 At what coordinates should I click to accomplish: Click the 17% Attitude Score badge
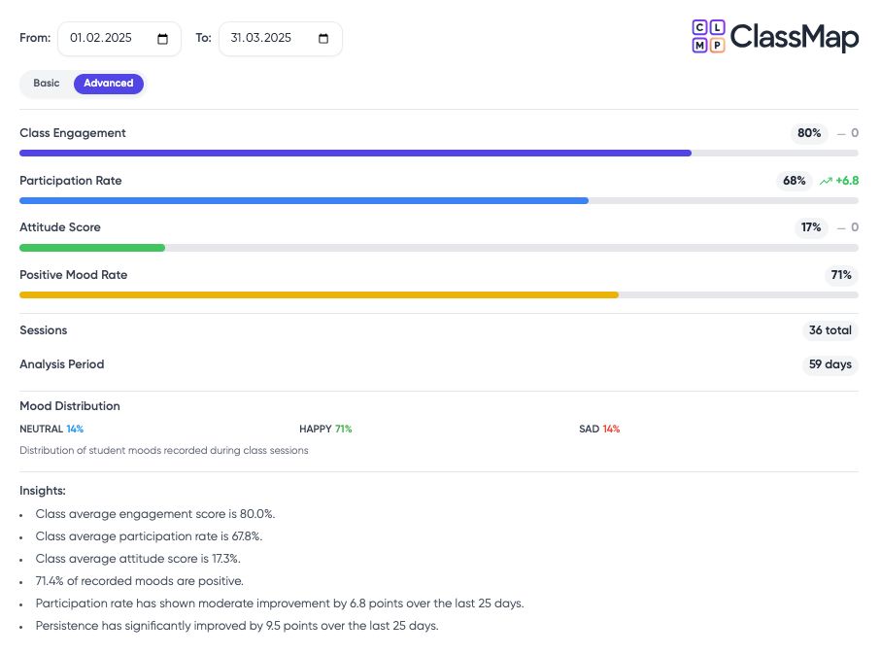coord(811,227)
